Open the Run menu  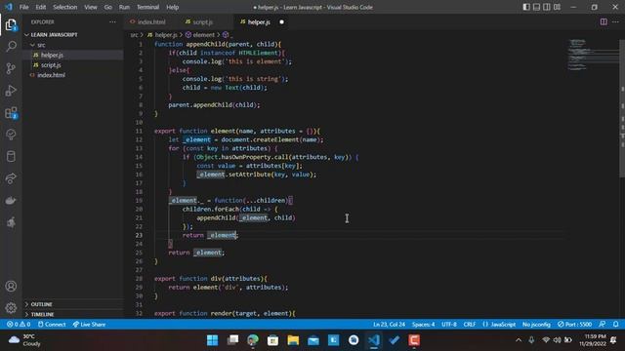(124, 7)
